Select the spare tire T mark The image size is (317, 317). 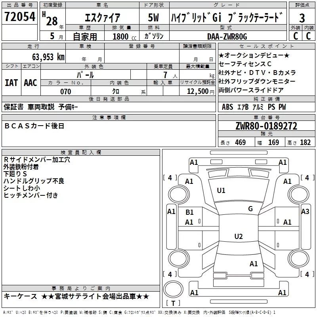(173, 303)
